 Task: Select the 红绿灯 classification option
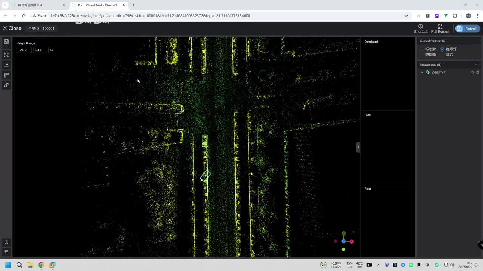pos(442,49)
